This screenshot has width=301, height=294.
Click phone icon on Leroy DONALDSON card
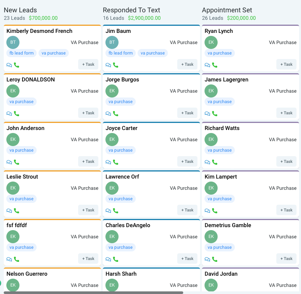pos(16,114)
